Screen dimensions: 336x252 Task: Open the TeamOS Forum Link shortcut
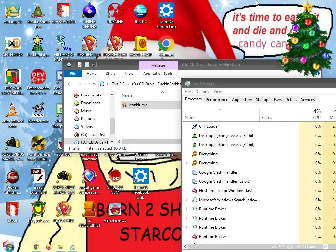coord(166,16)
